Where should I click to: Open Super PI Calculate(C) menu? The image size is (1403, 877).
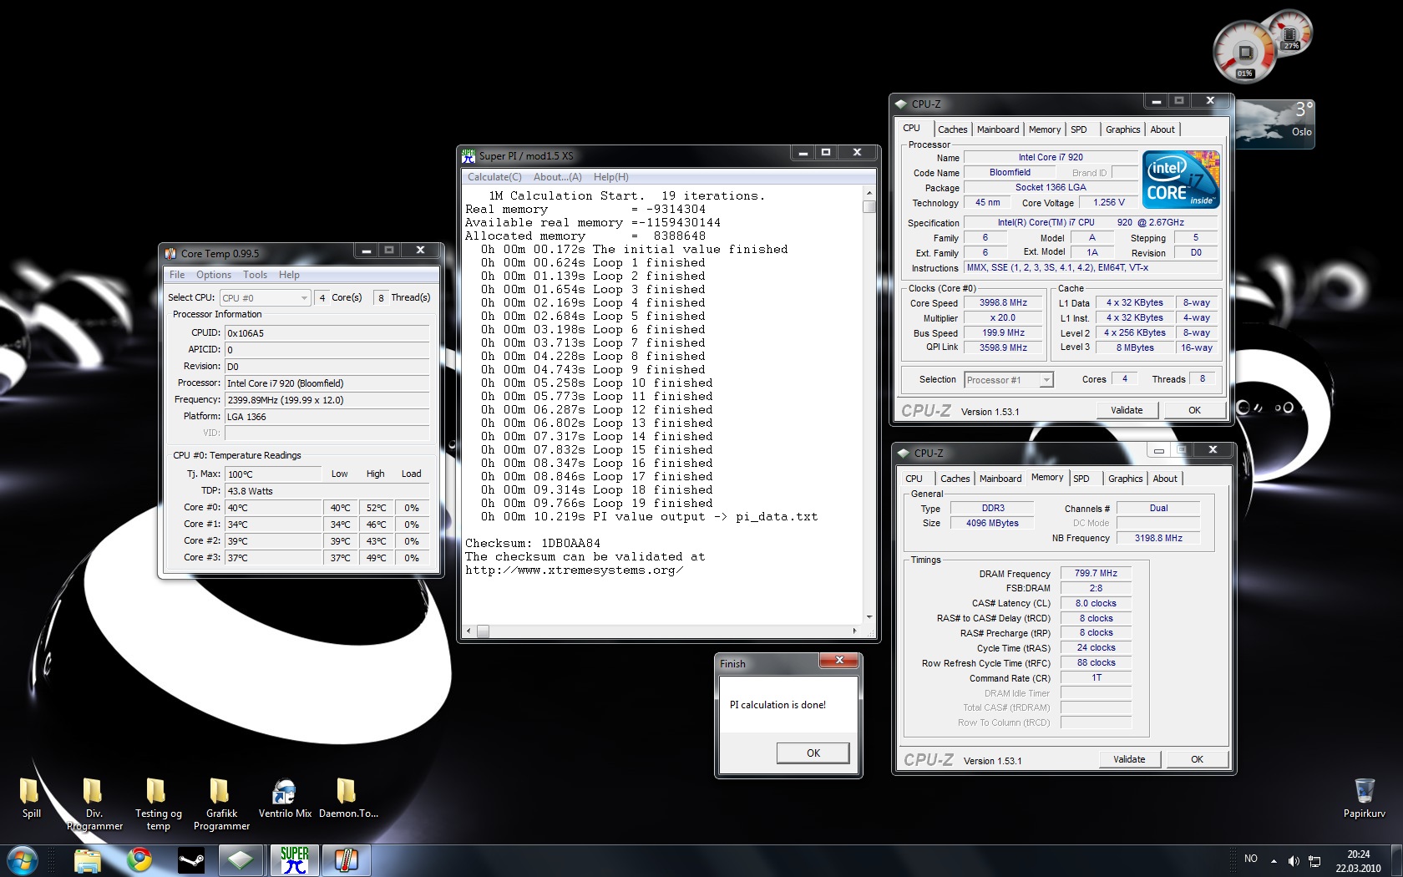[x=494, y=177]
